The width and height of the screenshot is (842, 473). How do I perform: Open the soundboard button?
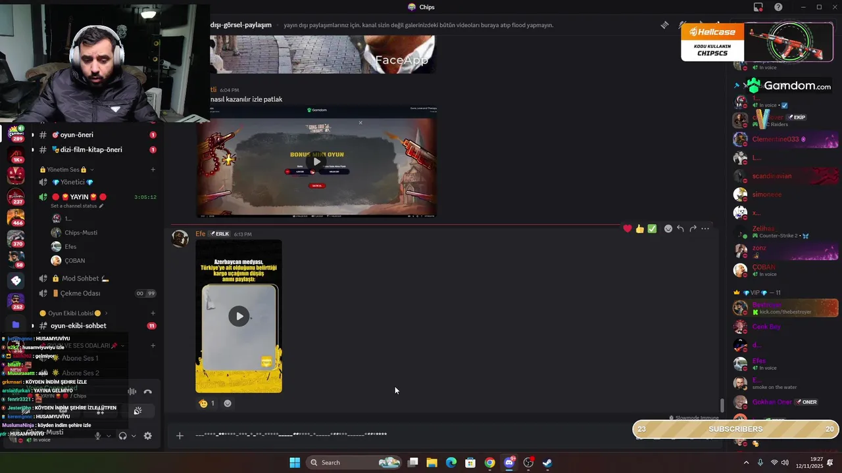pos(137,411)
